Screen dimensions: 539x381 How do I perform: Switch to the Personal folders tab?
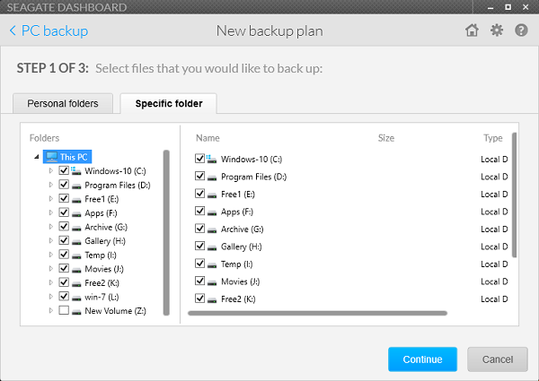pos(63,104)
